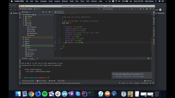The image size is (175, 98).
Task: Open the Analyze menu
Action: pyautogui.click(x=57, y=1)
